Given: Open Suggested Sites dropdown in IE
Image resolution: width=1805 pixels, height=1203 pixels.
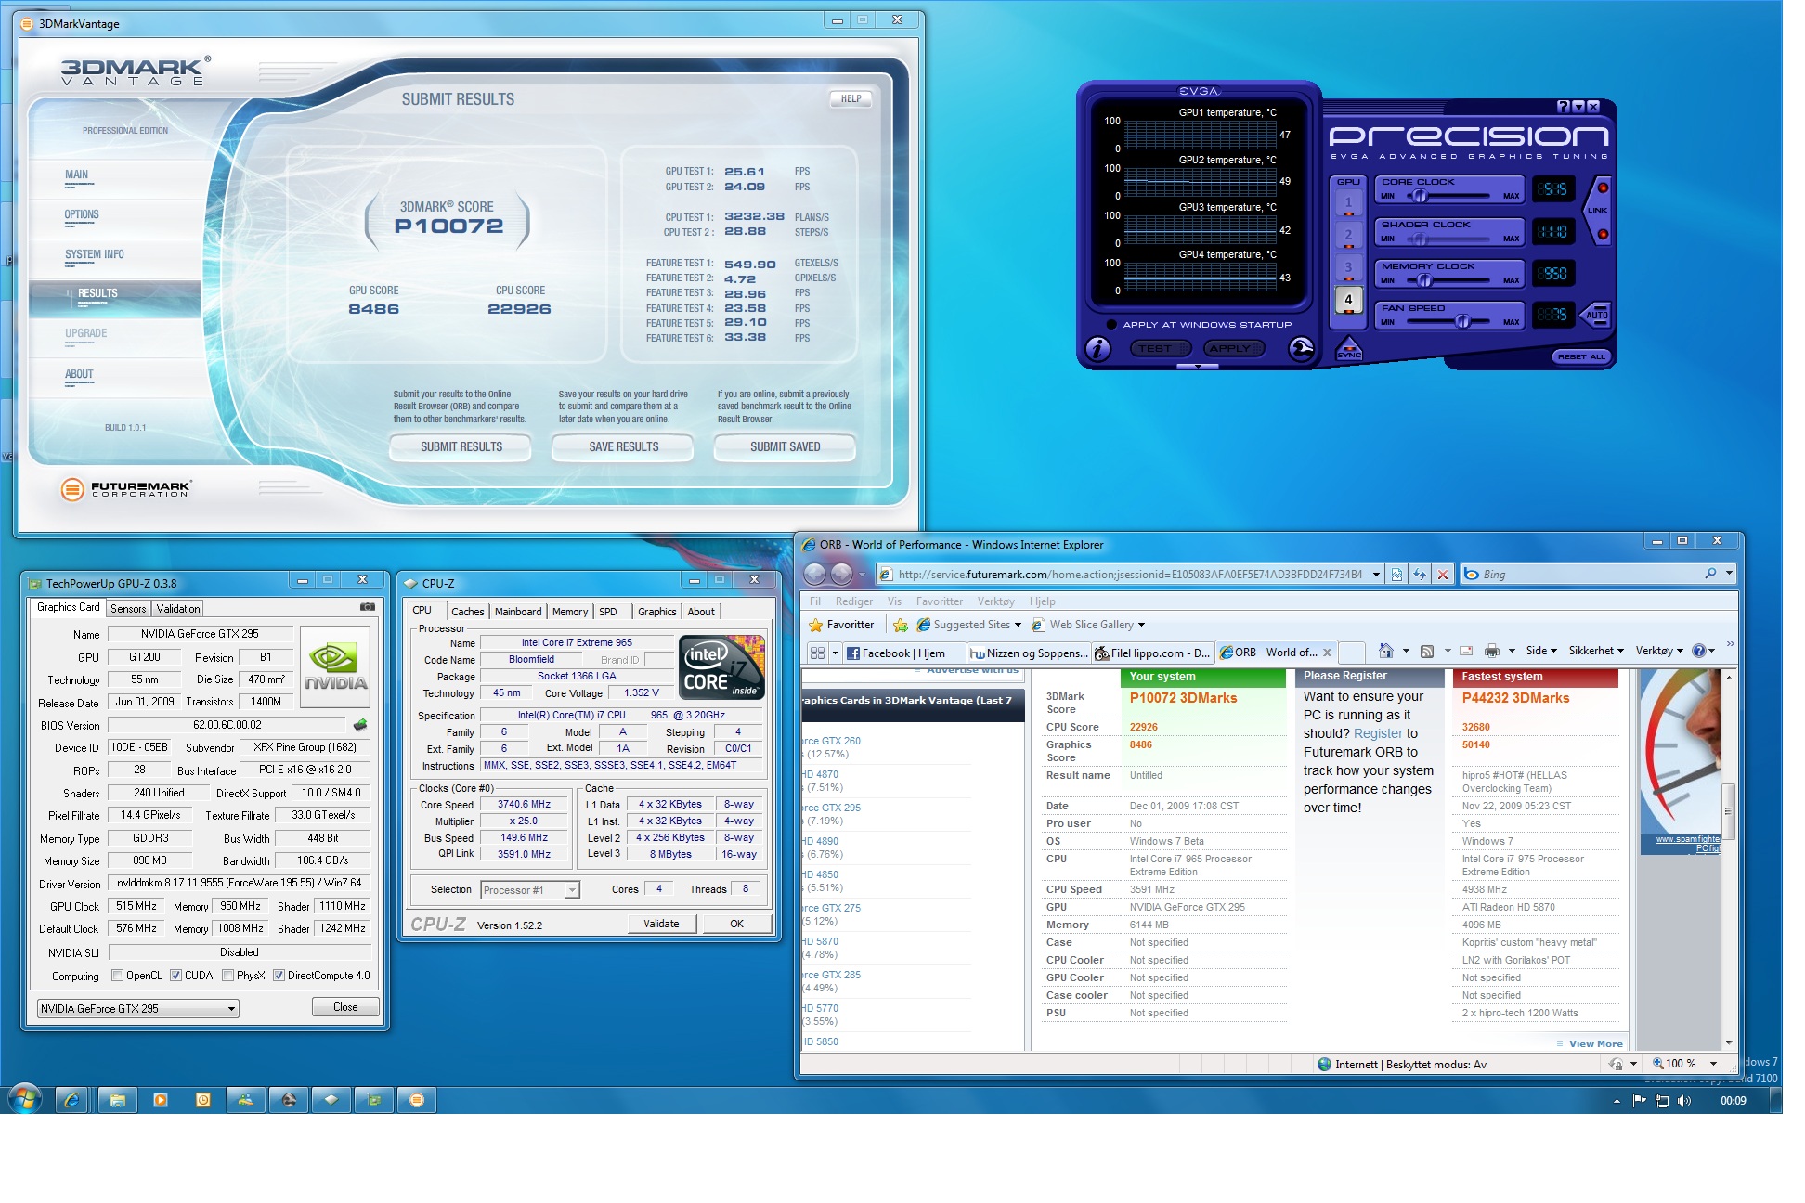Looking at the screenshot, I should coord(969,625).
